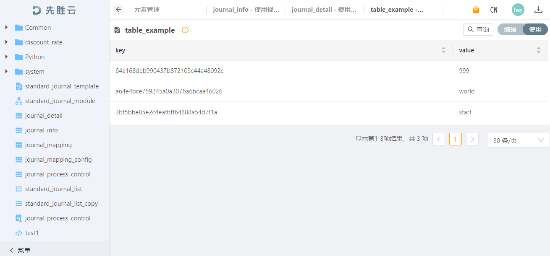This screenshot has height=256, width=550.
Task: Click the orange info icon beside table_example
Action: click(185, 30)
